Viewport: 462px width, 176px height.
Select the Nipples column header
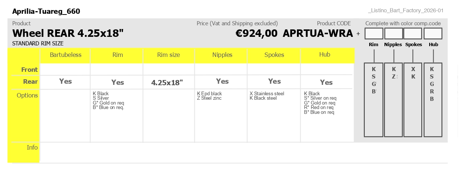222,55
